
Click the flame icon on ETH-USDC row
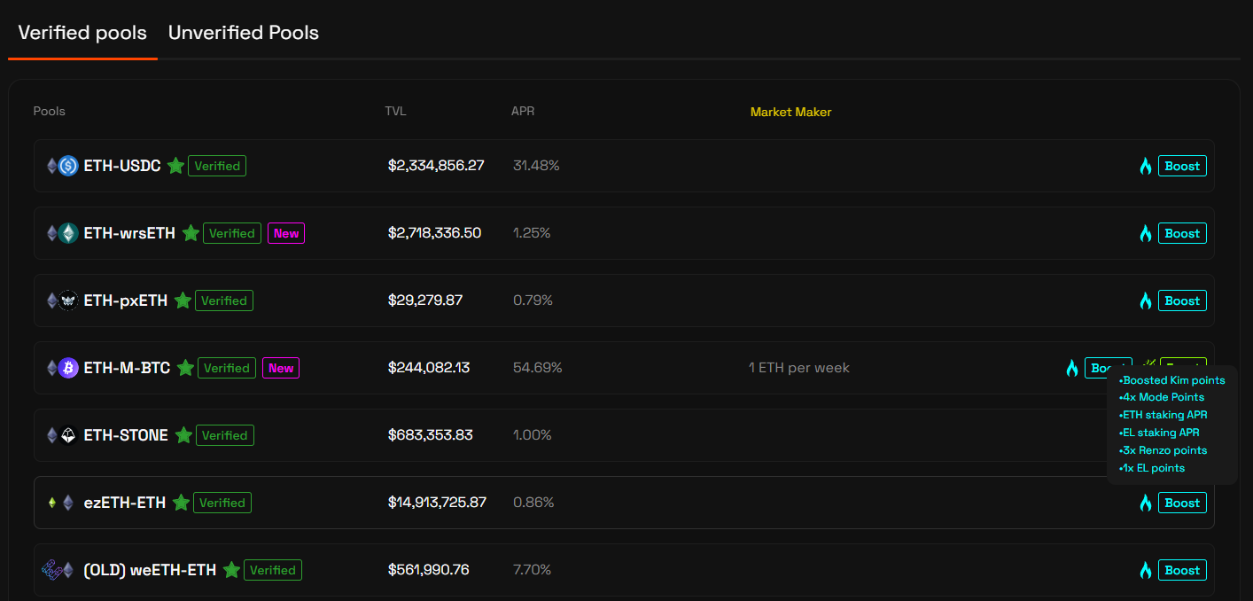pyautogui.click(x=1146, y=166)
